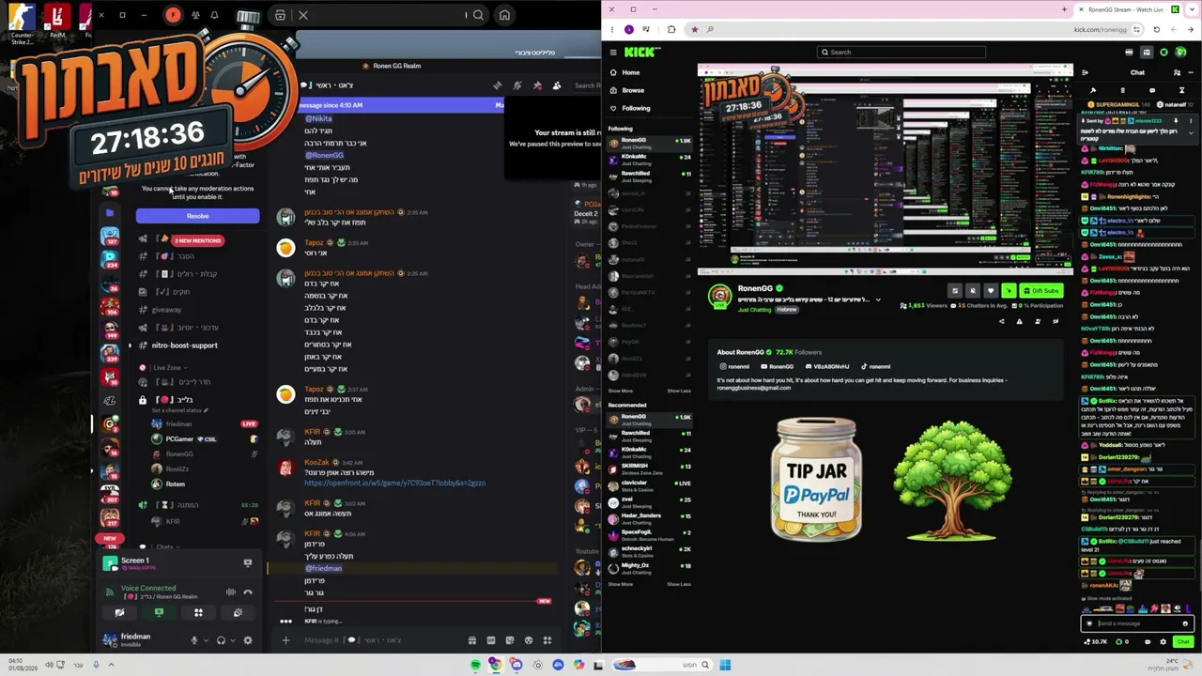1202x676 pixels.
Task: Click the Gift Subs button
Action: pos(1040,291)
